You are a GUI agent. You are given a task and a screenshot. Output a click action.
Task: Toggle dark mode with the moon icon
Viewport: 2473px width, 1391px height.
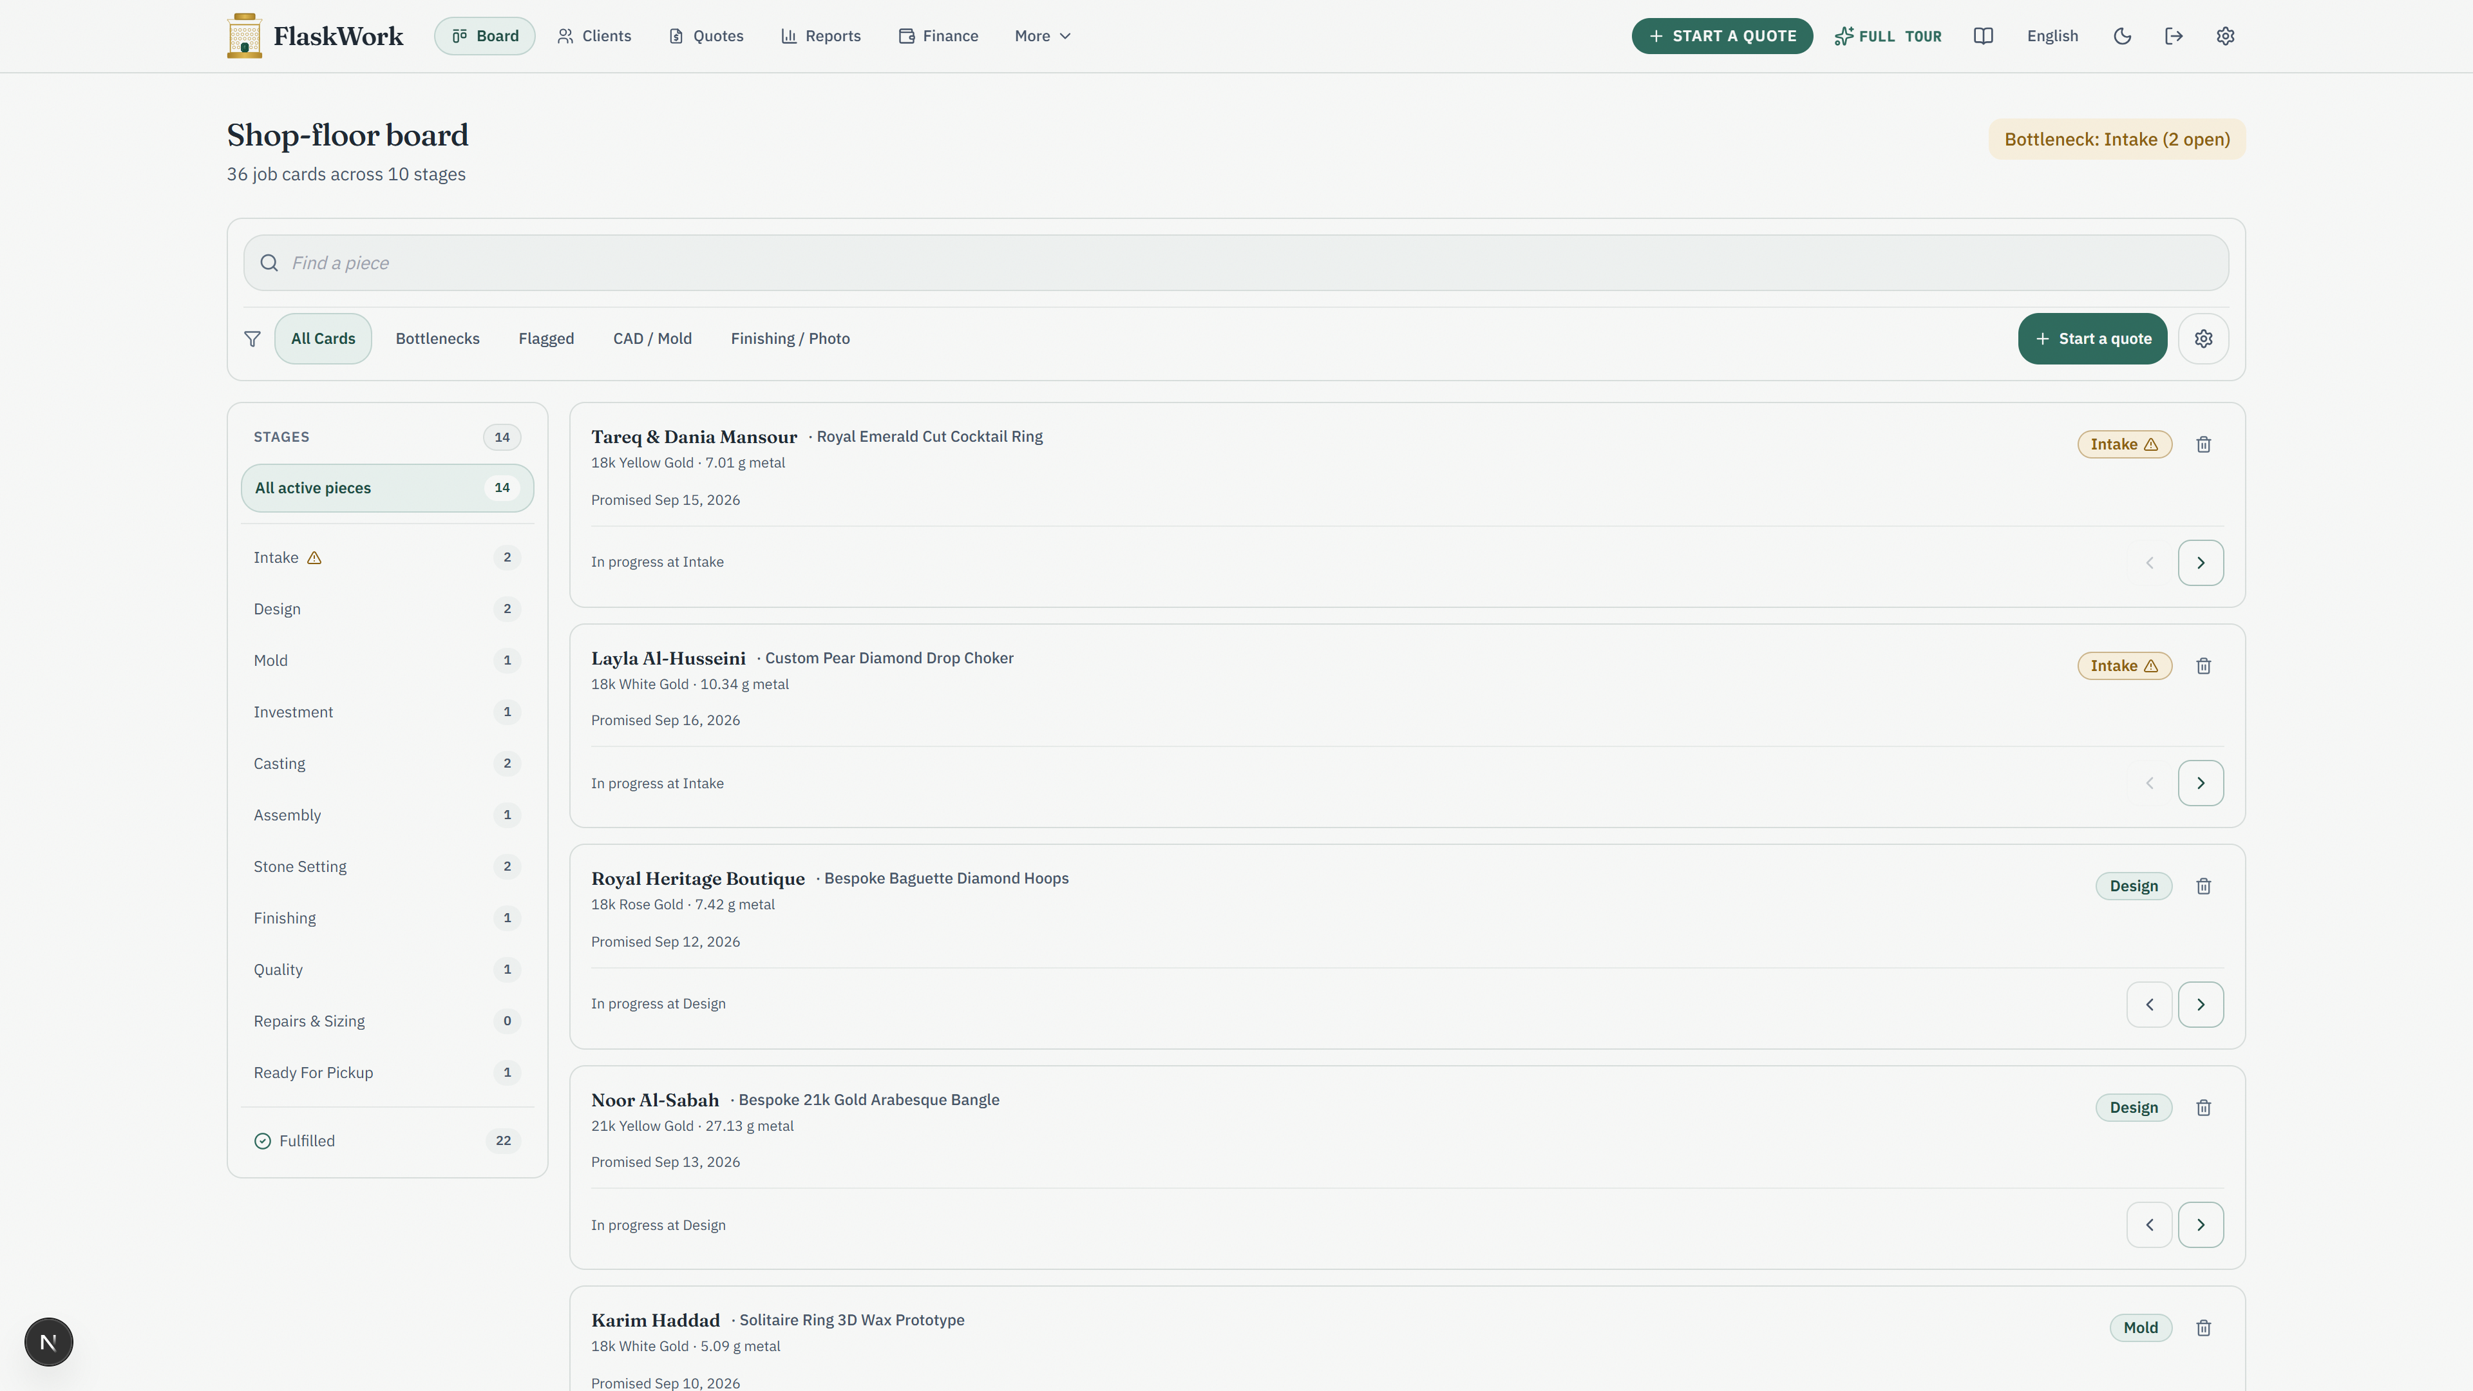(2123, 35)
